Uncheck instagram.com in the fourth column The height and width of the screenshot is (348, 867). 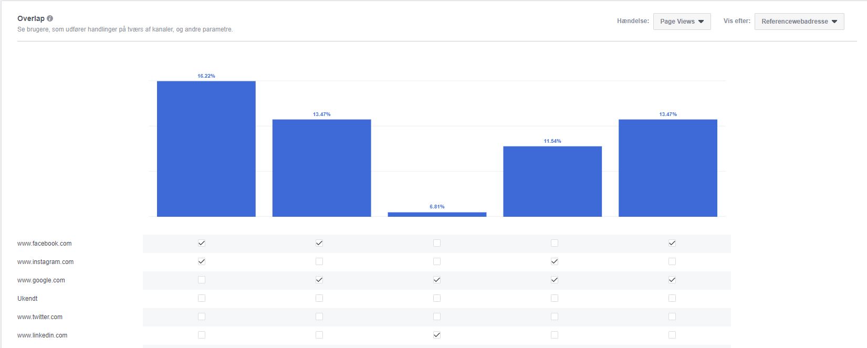[554, 261]
